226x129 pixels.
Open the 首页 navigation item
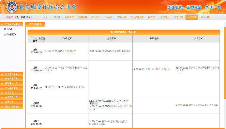pyautogui.click(x=45, y=17)
